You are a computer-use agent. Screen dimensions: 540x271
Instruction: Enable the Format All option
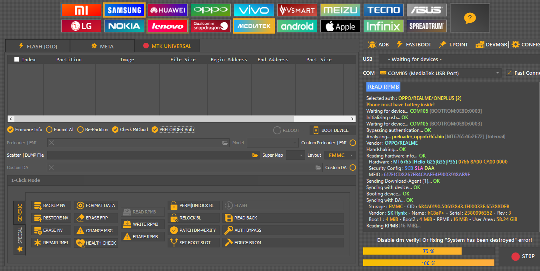click(x=49, y=130)
